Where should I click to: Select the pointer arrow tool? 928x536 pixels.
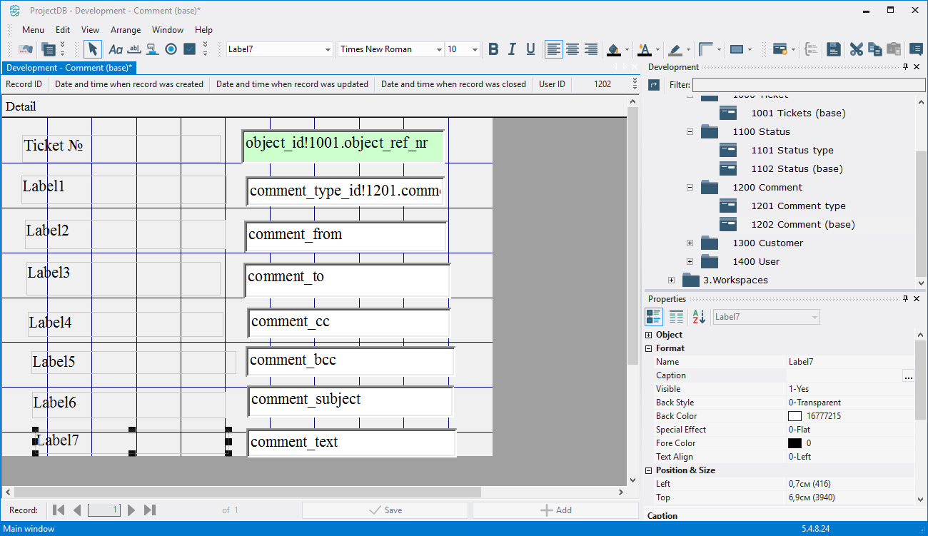coord(92,49)
